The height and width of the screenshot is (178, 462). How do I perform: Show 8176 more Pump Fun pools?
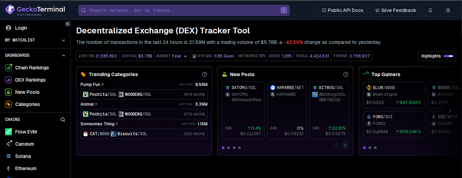pyautogui.click(x=194, y=94)
